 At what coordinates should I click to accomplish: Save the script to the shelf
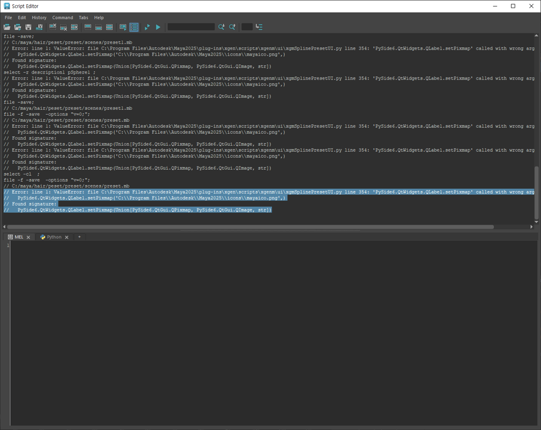point(38,27)
